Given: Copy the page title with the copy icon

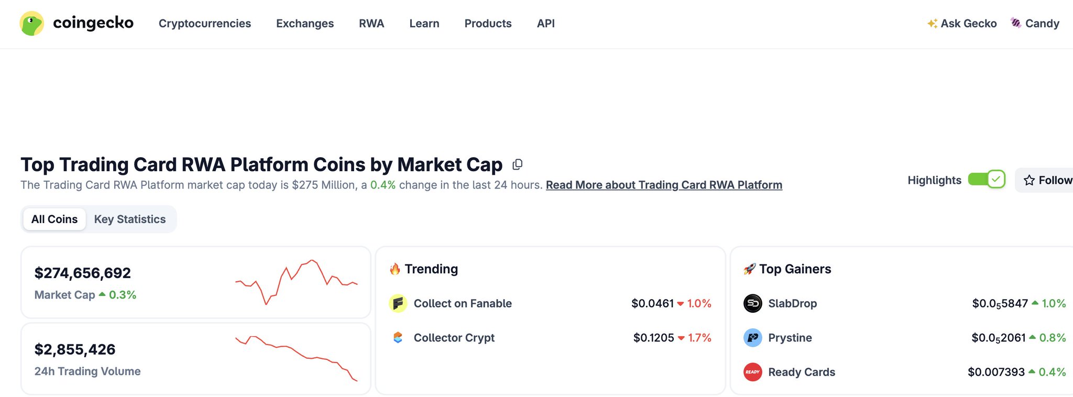Looking at the screenshot, I should [517, 164].
